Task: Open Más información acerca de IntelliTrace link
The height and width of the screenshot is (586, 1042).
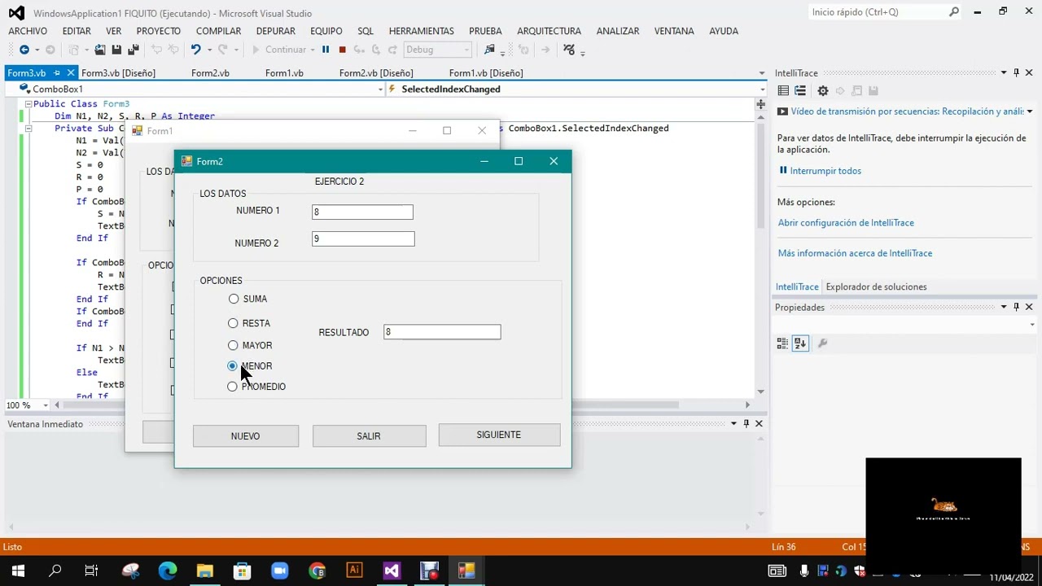Action: pyautogui.click(x=855, y=253)
